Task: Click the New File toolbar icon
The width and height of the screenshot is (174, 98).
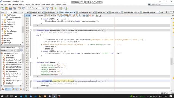Action: pyautogui.click(x=3, y=8)
